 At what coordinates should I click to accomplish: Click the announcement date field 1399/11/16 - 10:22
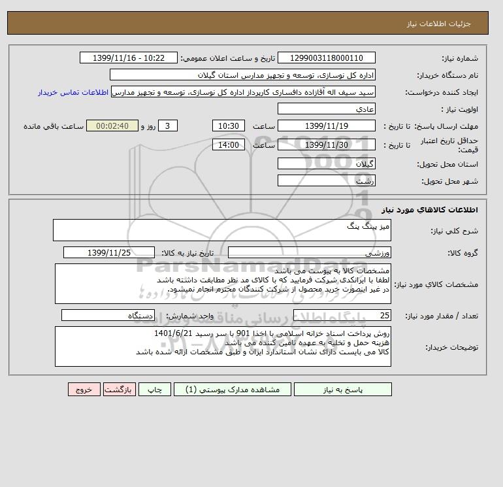coord(128,58)
